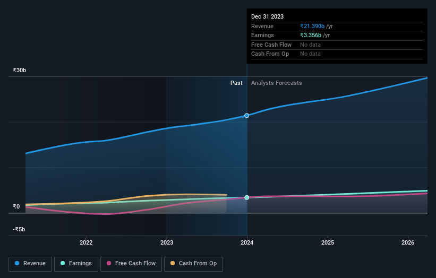The width and height of the screenshot is (436, 278).
Task: Click the 2025 x-axis label
Action: (x=328, y=242)
